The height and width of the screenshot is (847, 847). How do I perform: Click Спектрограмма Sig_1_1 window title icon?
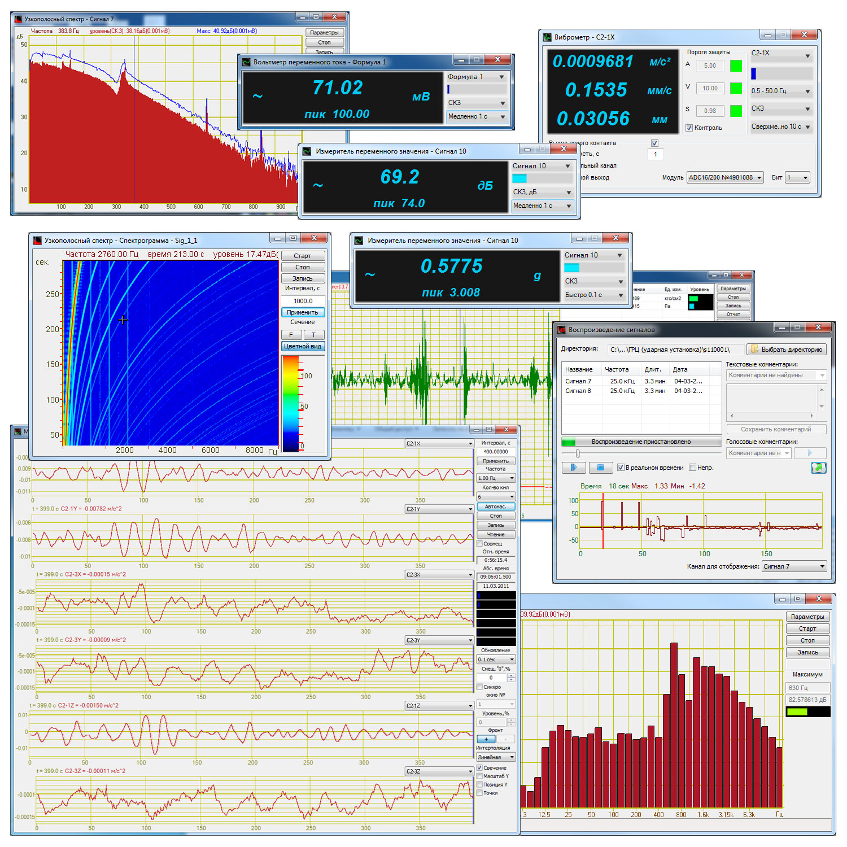(37, 241)
